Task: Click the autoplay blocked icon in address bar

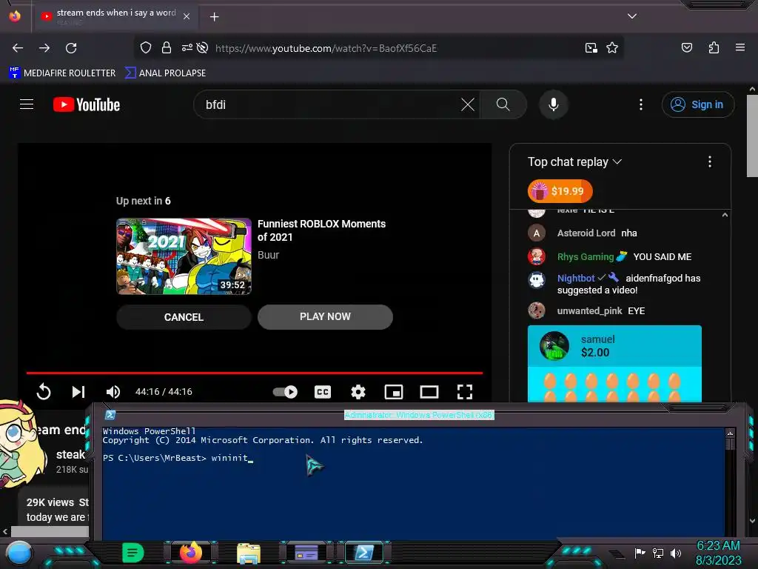Action: 203,47
